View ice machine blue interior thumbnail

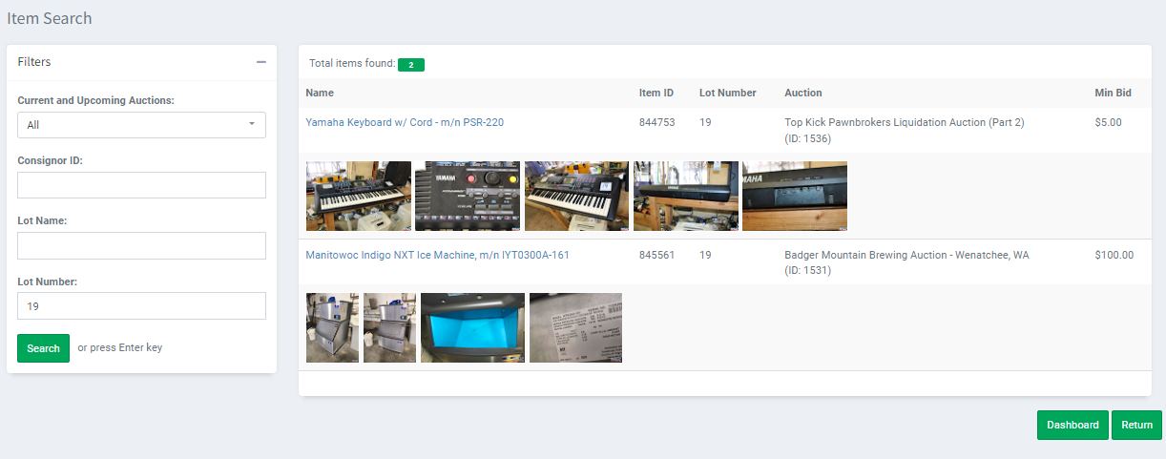[x=472, y=327]
